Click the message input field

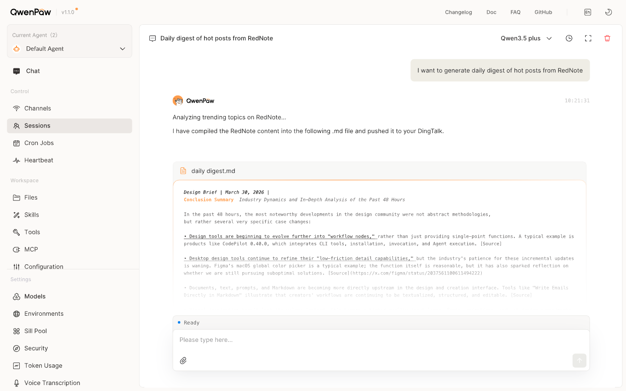(x=381, y=340)
